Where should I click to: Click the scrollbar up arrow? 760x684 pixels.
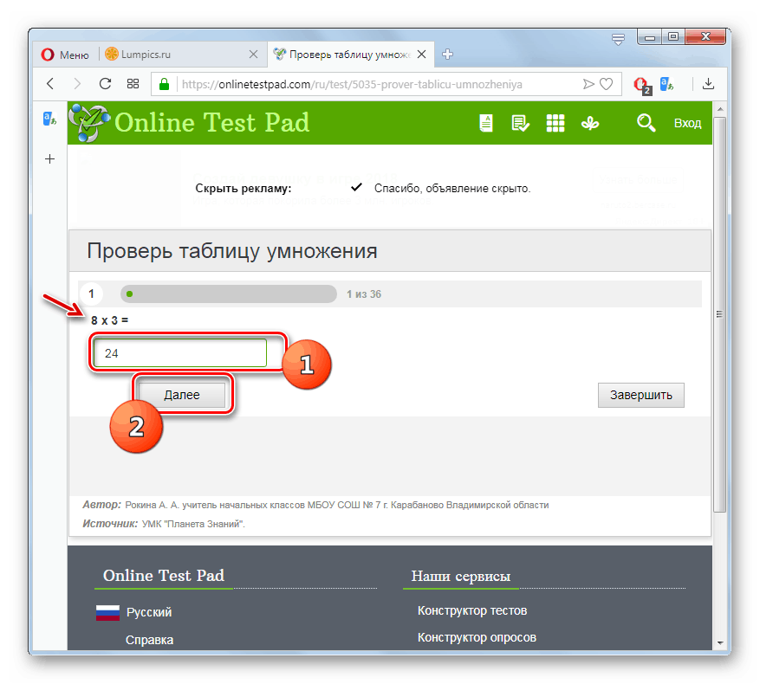coord(720,109)
